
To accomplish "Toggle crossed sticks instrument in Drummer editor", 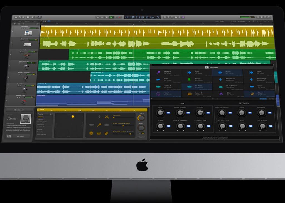I will coord(107,117).
